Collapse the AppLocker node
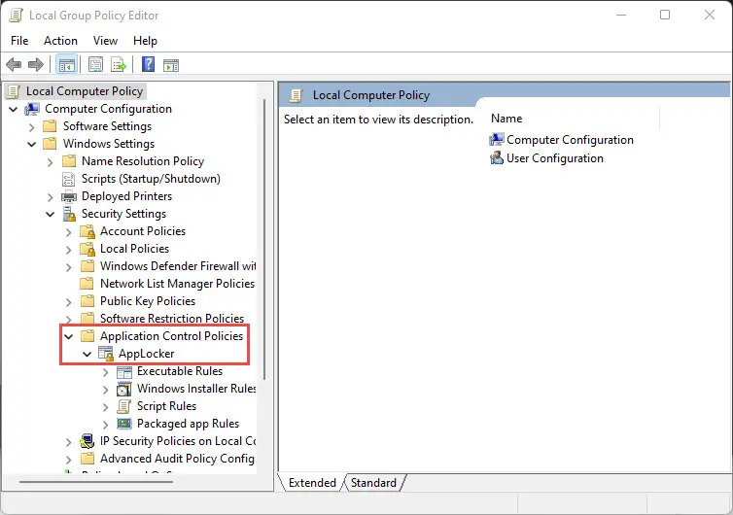This screenshot has width=733, height=515. (x=87, y=355)
